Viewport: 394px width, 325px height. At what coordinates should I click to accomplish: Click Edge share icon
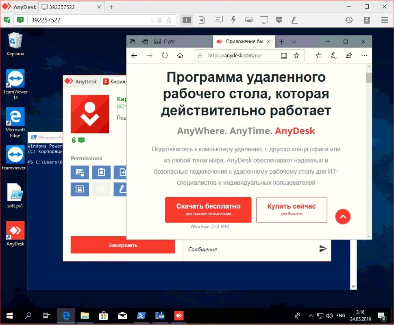coord(349,55)
